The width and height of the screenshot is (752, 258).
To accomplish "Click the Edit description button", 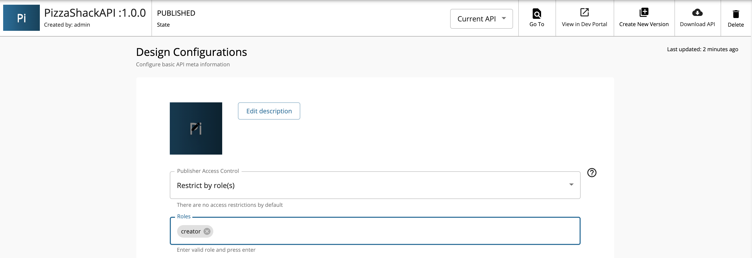I will point(269,111).
